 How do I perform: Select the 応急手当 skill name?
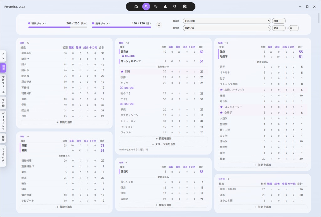(26, 53)
